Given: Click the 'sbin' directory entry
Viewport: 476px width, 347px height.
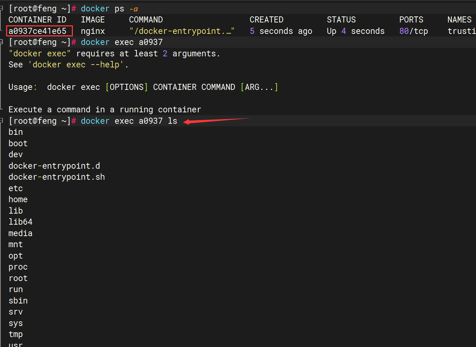Looking at the screenshot, I should click(x=18, y=301).
